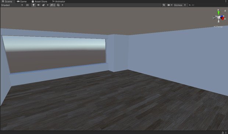Click the scene search field

pyautogui.click(x=208, y=5)
